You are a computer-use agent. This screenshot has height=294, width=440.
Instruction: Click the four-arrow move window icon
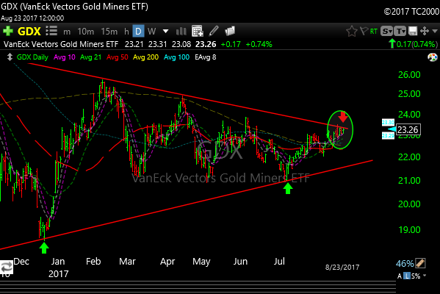pyautogui.click(x=425, y=31)
